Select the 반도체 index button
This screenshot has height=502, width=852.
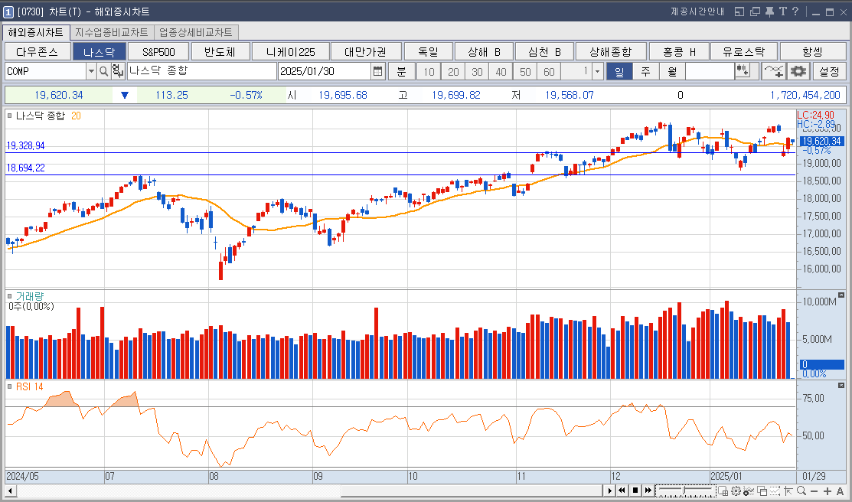(220, 51)
